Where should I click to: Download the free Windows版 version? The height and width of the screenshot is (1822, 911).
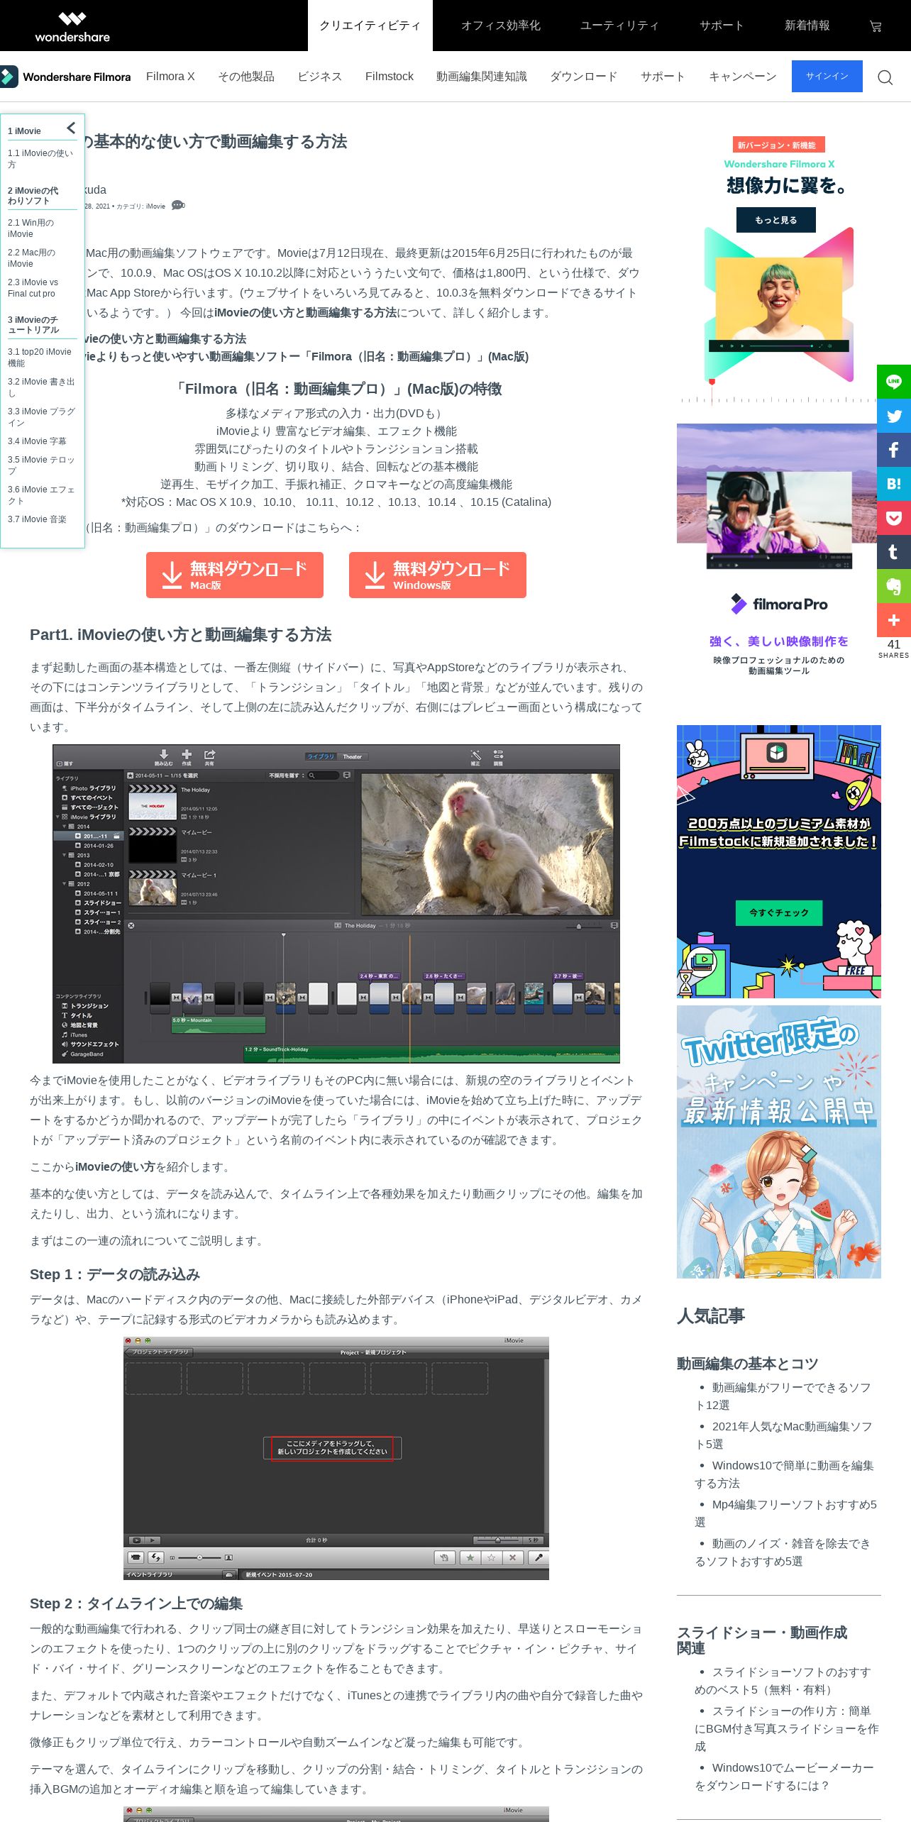coord(438,575)
